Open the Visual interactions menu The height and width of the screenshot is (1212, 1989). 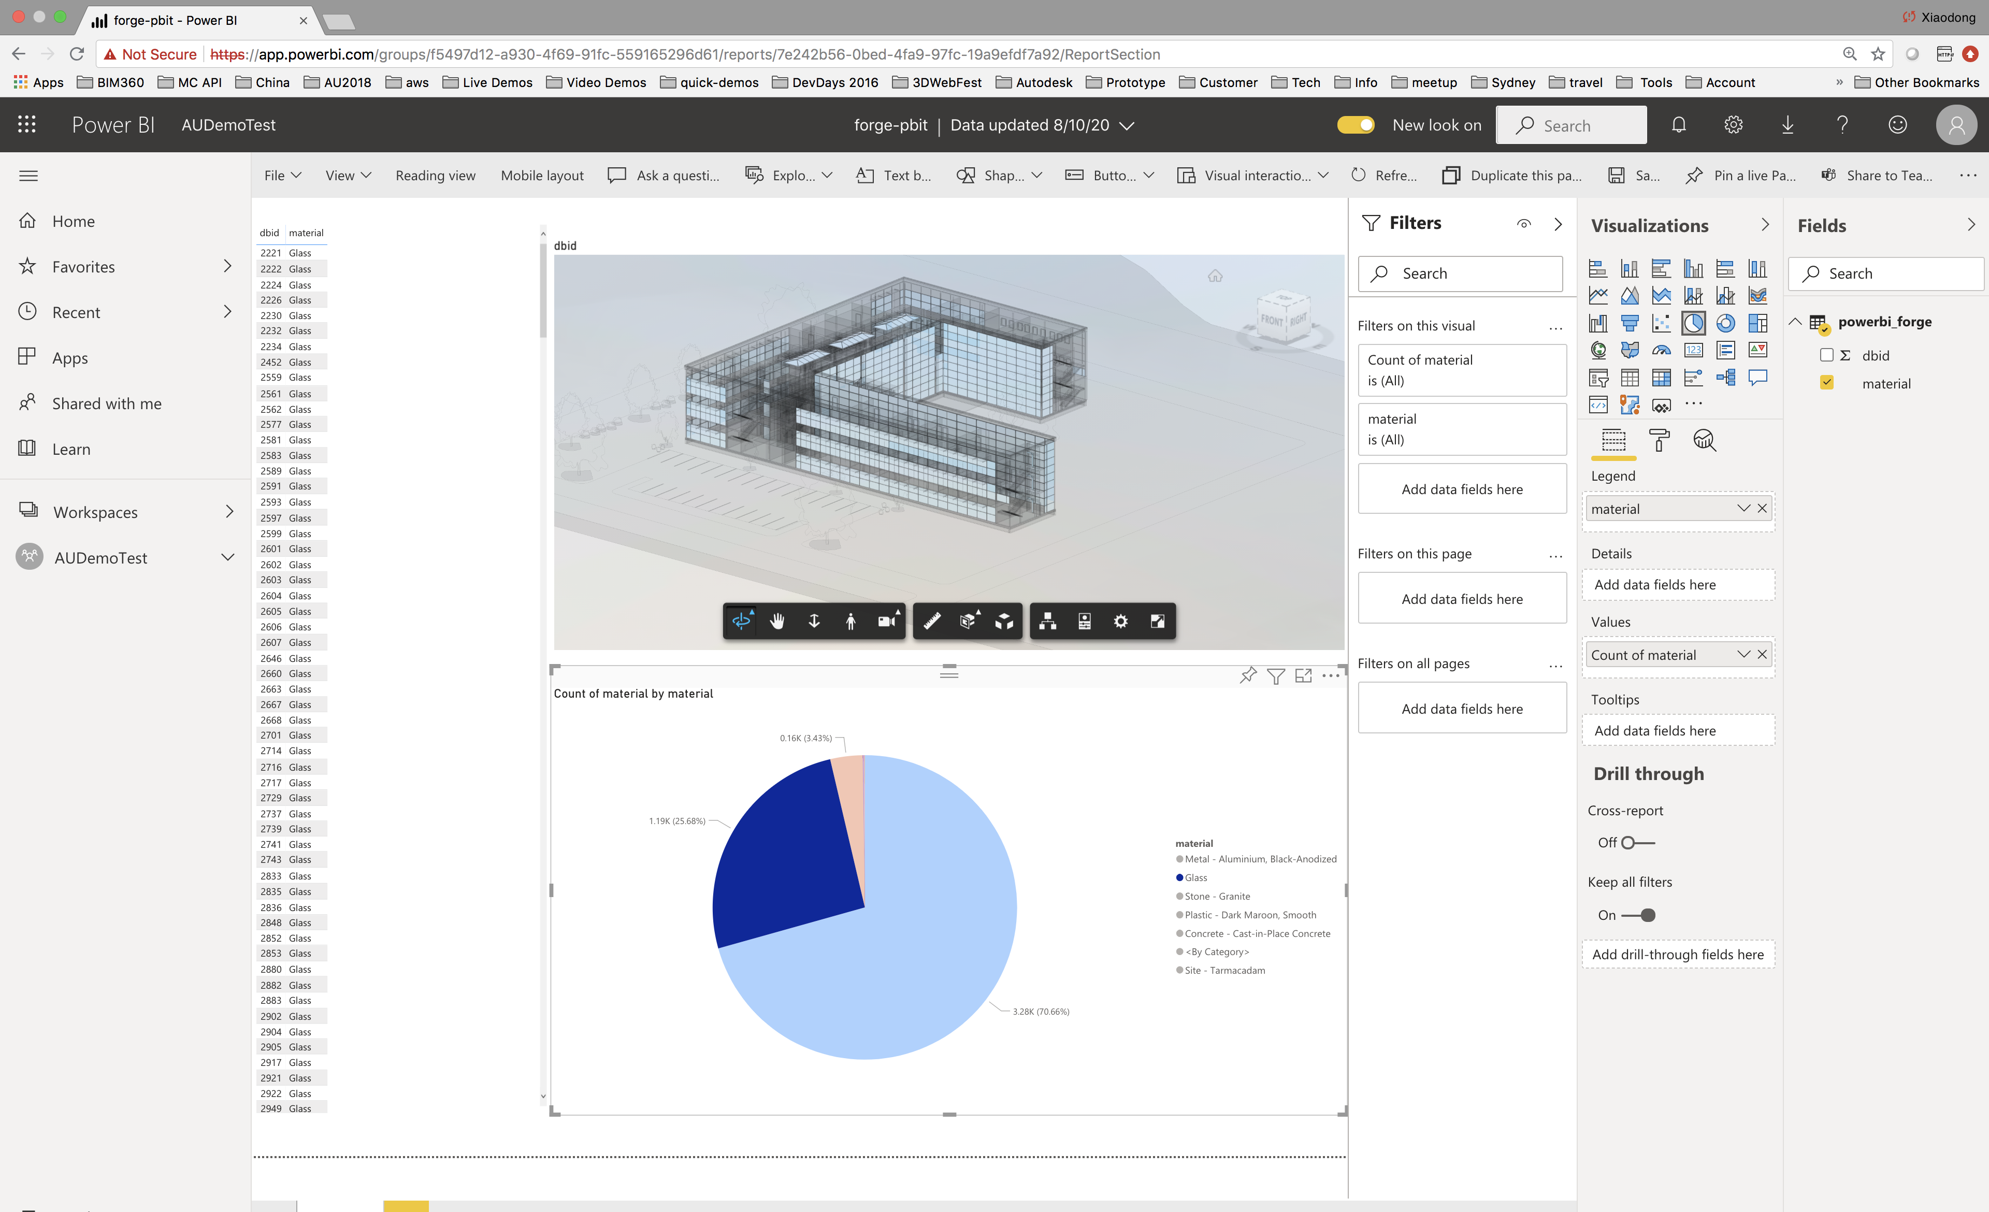1252,175
